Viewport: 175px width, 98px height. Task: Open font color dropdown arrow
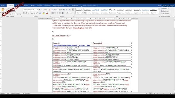[49, 13]
